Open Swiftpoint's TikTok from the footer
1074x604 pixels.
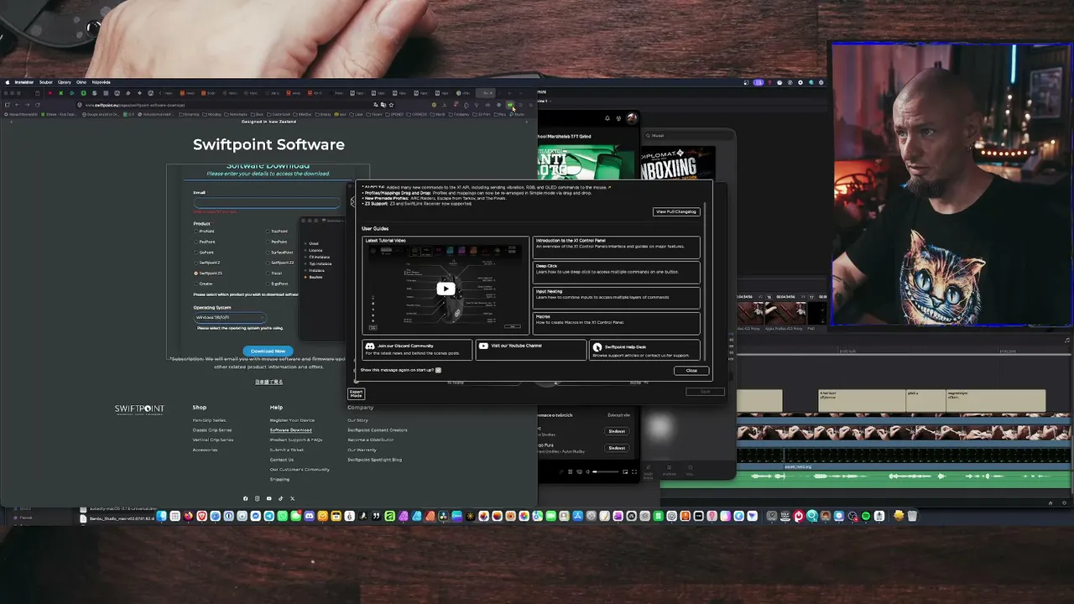pyautogui.click(x=281, y=498)
